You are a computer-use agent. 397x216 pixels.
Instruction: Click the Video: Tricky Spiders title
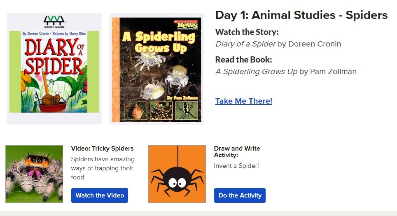point(102,149)
